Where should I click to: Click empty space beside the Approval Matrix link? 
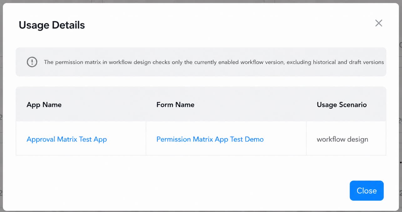(x=127, y=139)
